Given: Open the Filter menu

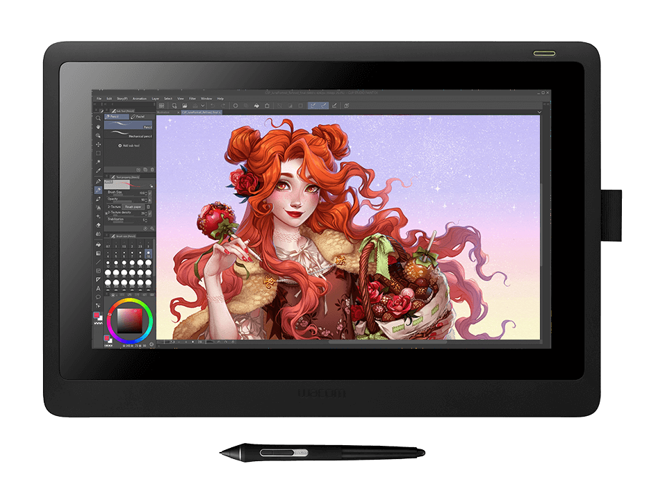Looking at the screenshot, I should pyautogui.click(x=192, y=99).
